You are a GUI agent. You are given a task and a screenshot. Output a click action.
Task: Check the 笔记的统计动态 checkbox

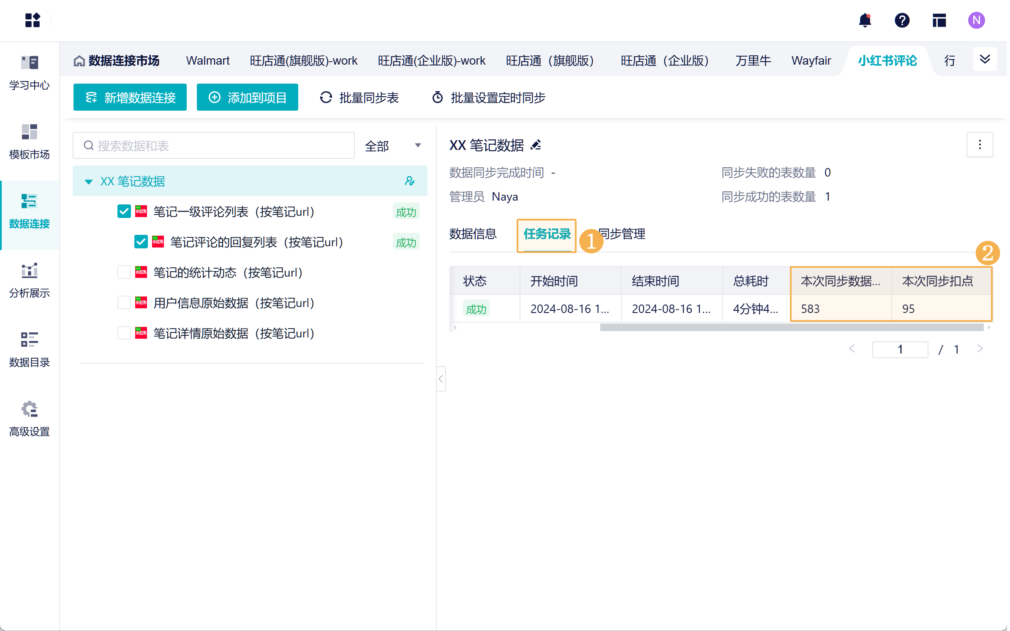tap(124, 272)
